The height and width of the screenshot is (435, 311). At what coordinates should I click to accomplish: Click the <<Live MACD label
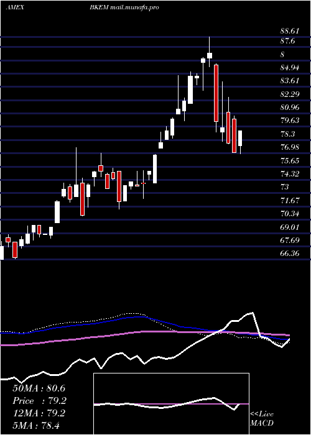click(262, 418)
